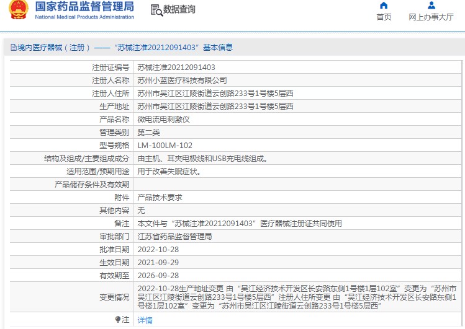This screenshot has width=465, height=329.
Task: Click 附件 label
Action: [x=122, y=198]
